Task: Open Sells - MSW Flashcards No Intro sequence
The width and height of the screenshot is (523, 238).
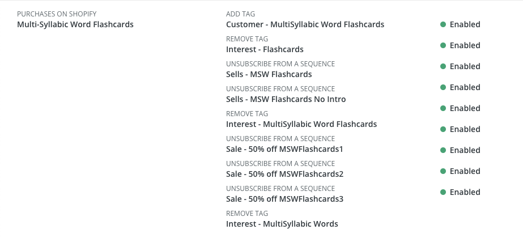Action: pyautogui.click(x=286, y=100)
